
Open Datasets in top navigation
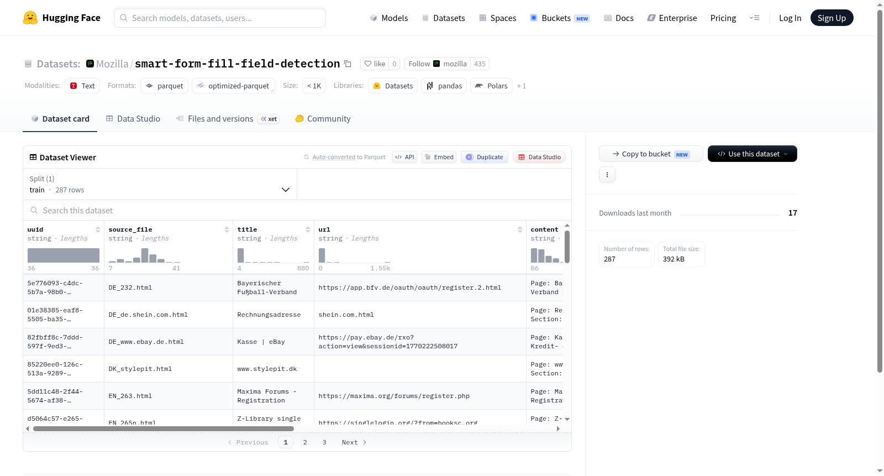(x=444, y=18)
